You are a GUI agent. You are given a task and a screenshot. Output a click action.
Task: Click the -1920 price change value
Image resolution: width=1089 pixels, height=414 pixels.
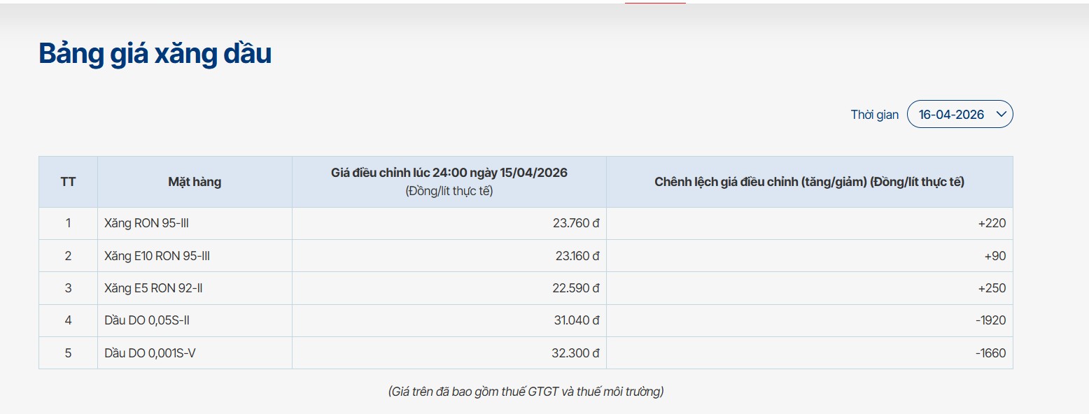tap(990, 320)
